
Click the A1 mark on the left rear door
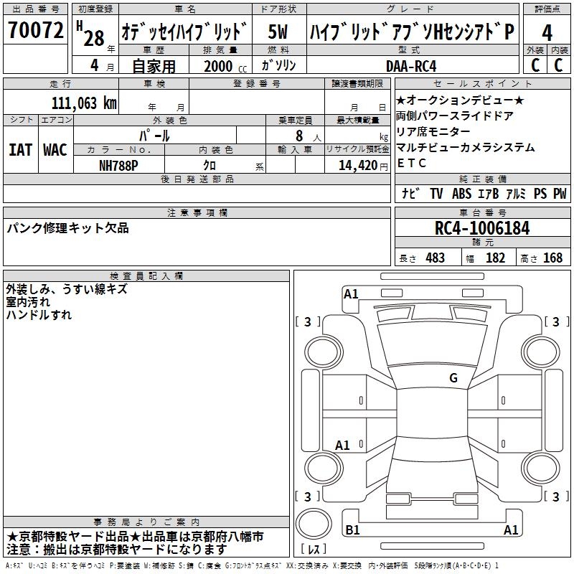[342, 445]
